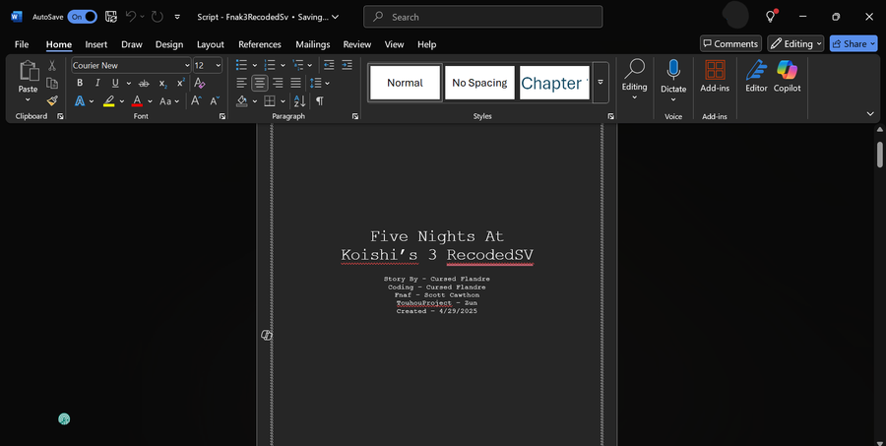The height and width of the screenshot is (446, 886).
Task: Click the vertical scrollbar thumb
Action: [x=880, y=155]
